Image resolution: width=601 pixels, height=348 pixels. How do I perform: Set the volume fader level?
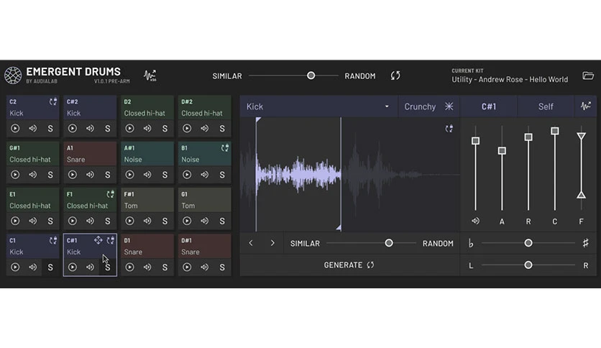(475, 141)
